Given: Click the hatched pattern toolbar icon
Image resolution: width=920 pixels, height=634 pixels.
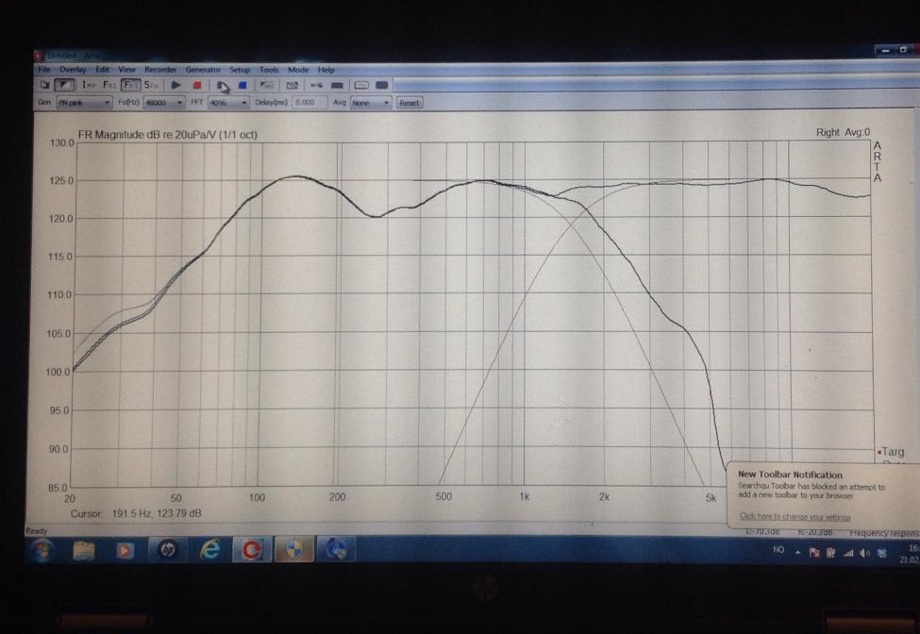Looking at the screenshot, I should click(x=293, y=85).
